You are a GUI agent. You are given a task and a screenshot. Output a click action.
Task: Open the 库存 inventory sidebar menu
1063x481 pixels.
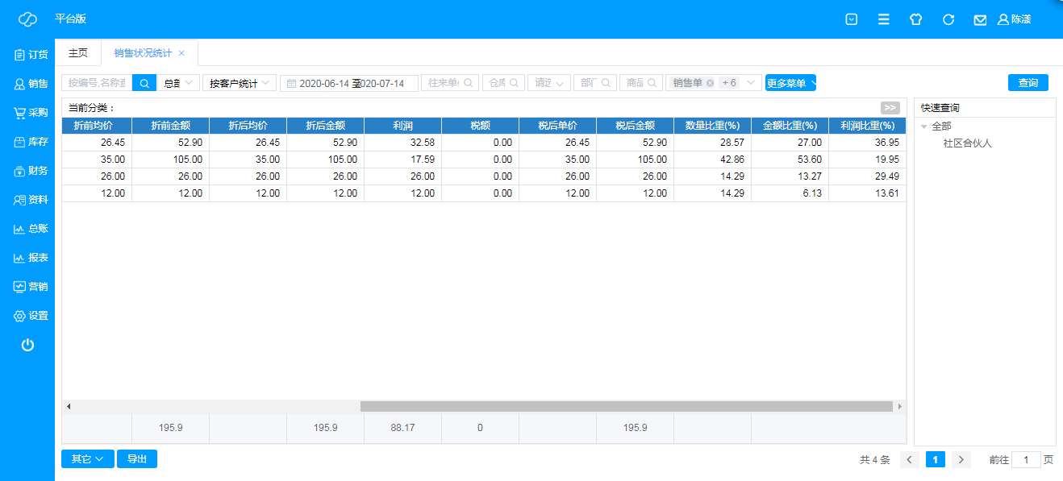pos(31,142)
